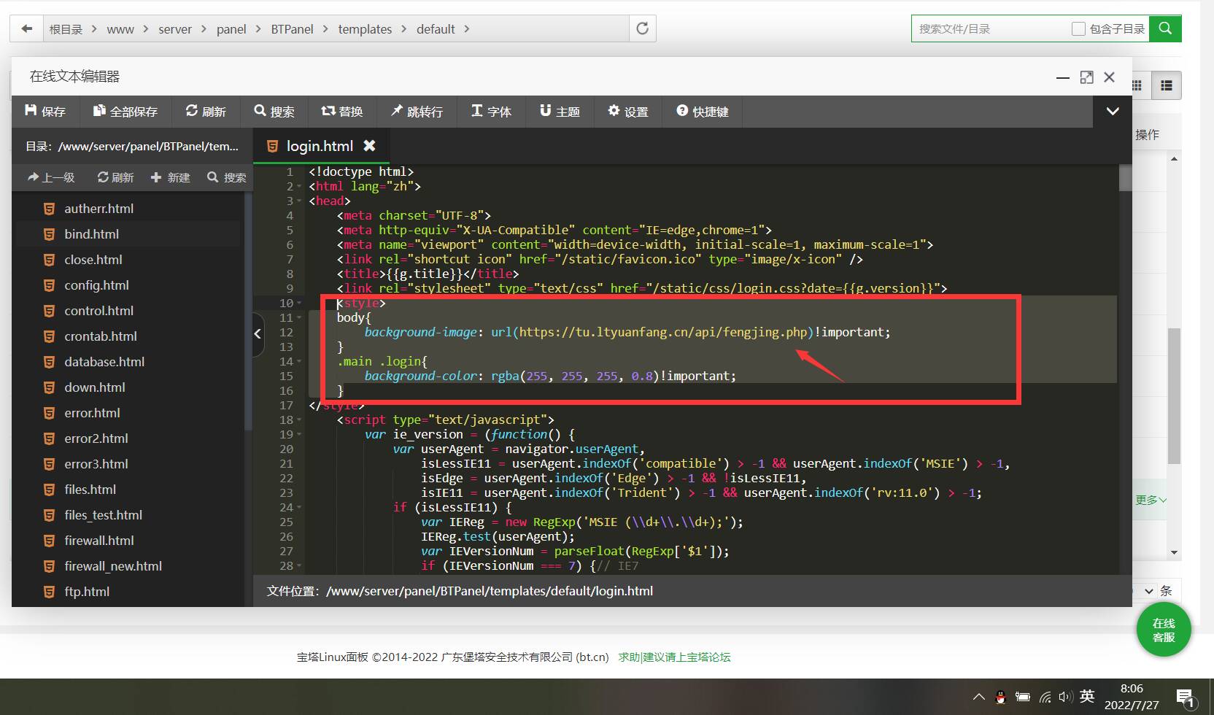
Task: Open the Replace (替换) tool
Action: 342,111
